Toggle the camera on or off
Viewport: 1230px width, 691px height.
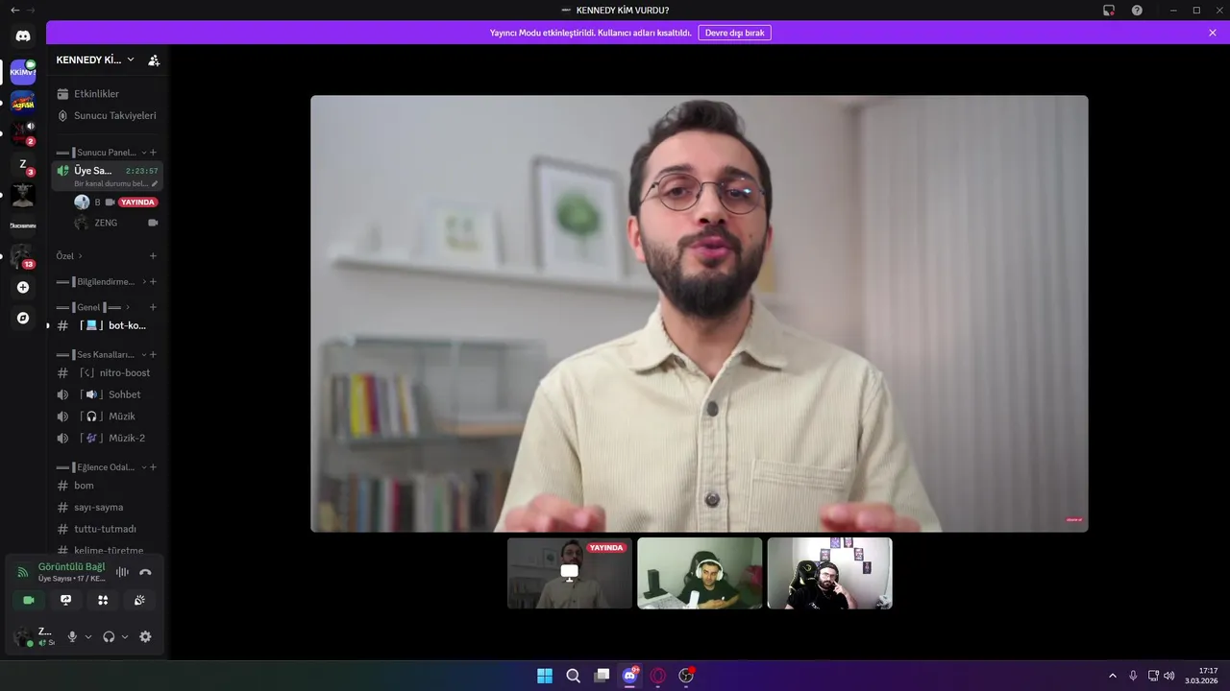coord(29,600)
